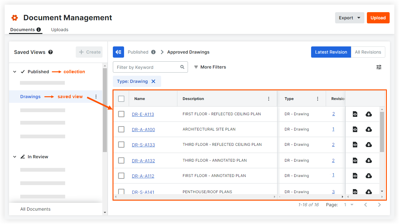The height and width of the screenshot is (224, 399).
Task: Preview document DR-E-A113 with the eye icon
Action: [x=355, y=114]
